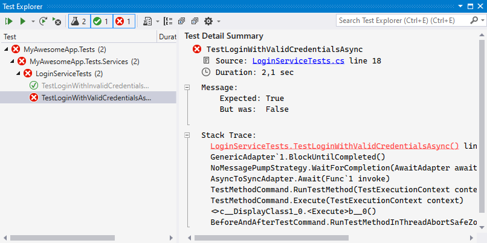
Task: Toggle the total tests filter showing 2
Action: (x=79, y=21)
